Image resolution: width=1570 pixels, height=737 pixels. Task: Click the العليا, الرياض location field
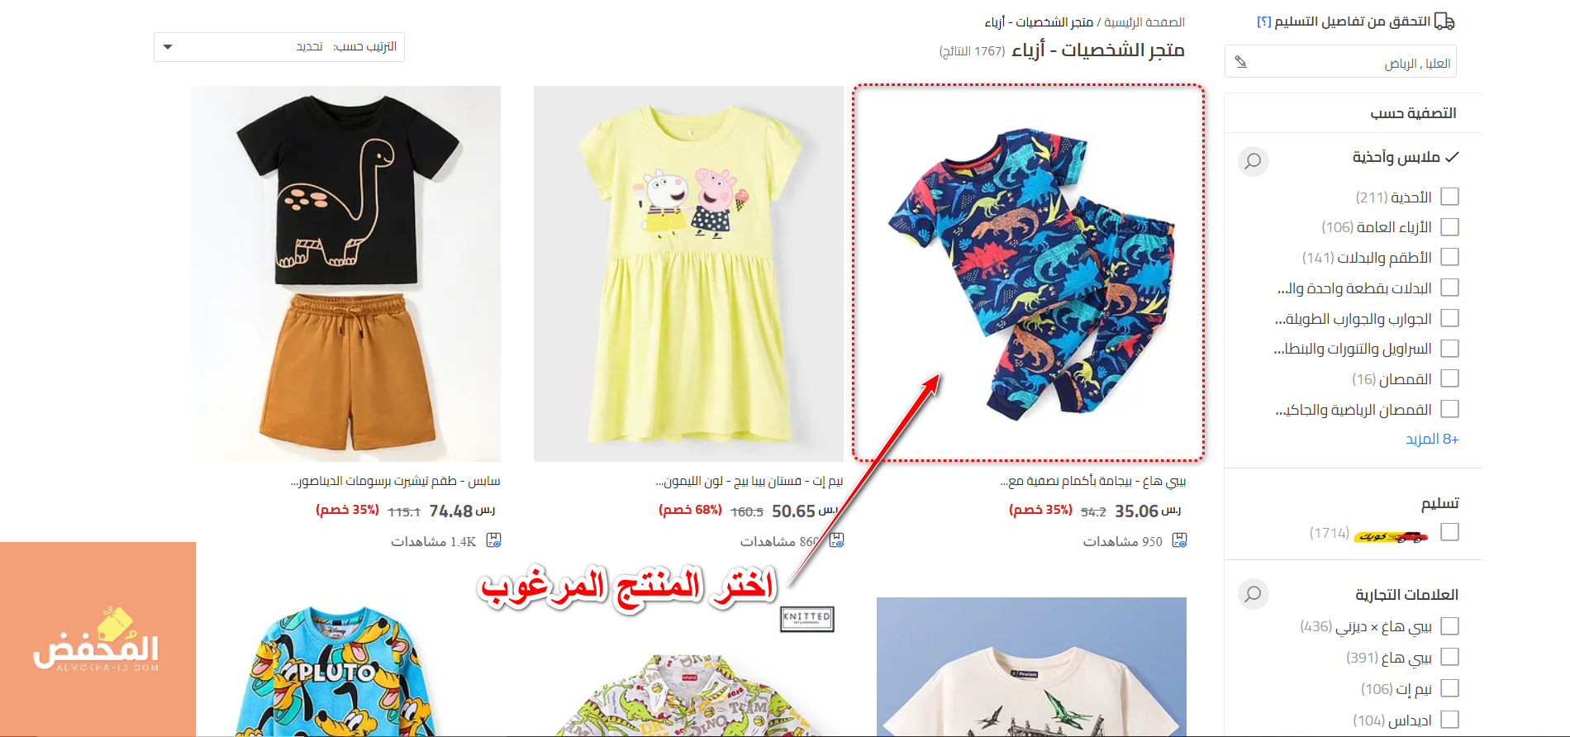pyautogui.click(x=1340, y=62)
